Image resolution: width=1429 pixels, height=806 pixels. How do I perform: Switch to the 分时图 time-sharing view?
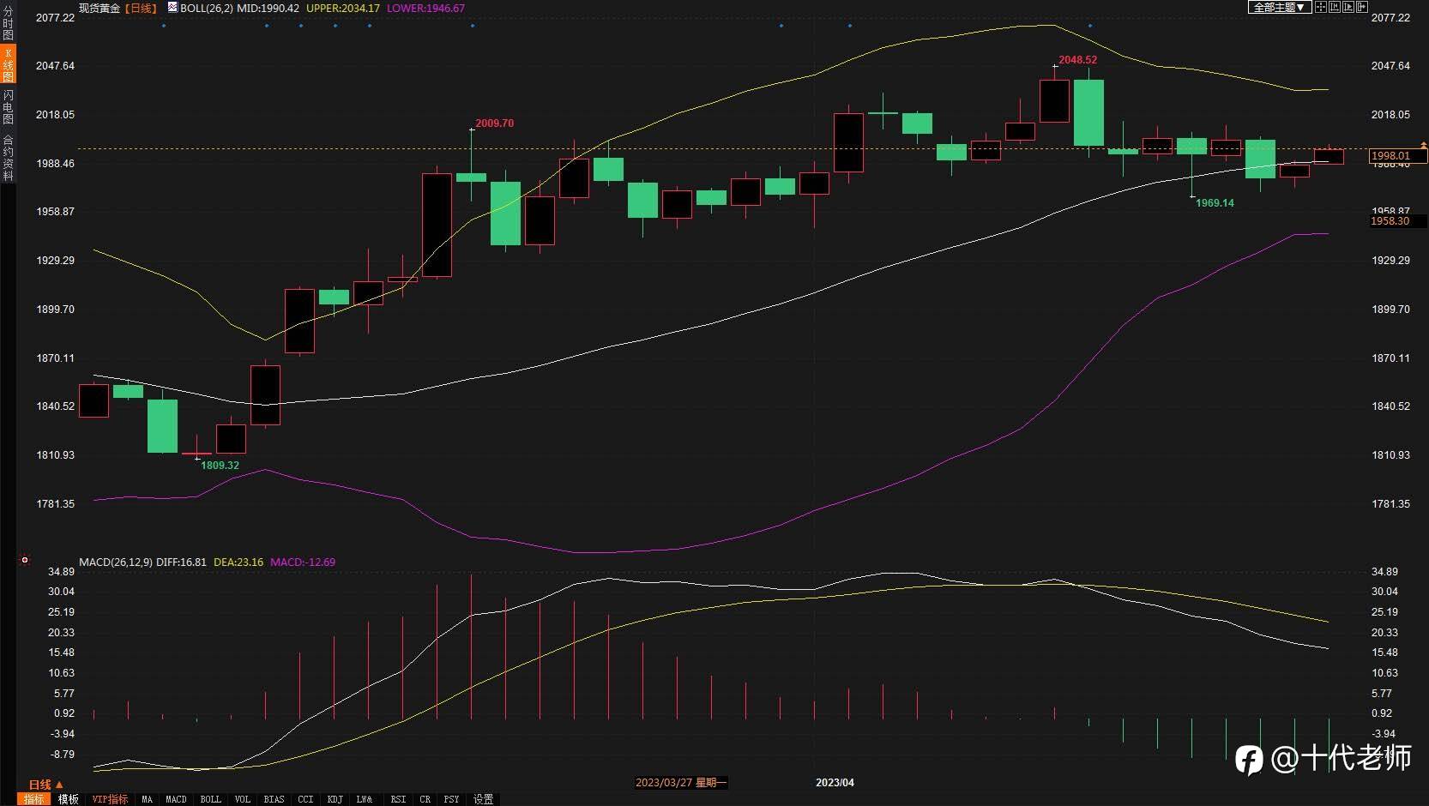click(8, 23)
